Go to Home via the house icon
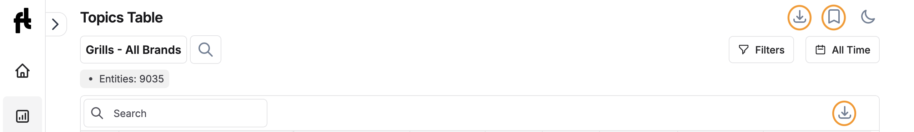This screenshot has height=132, width=914. [x=22, y=71]
